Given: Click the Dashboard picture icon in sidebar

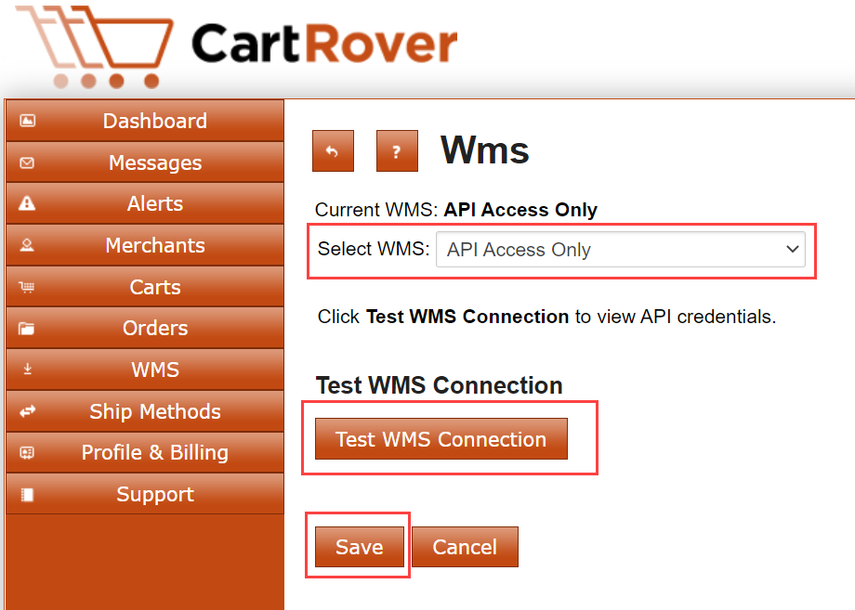Looking at the screenshot, I should pyautogui.click(x=27, y=121).
